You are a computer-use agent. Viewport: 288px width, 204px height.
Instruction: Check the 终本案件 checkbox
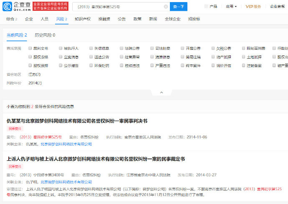182,65
